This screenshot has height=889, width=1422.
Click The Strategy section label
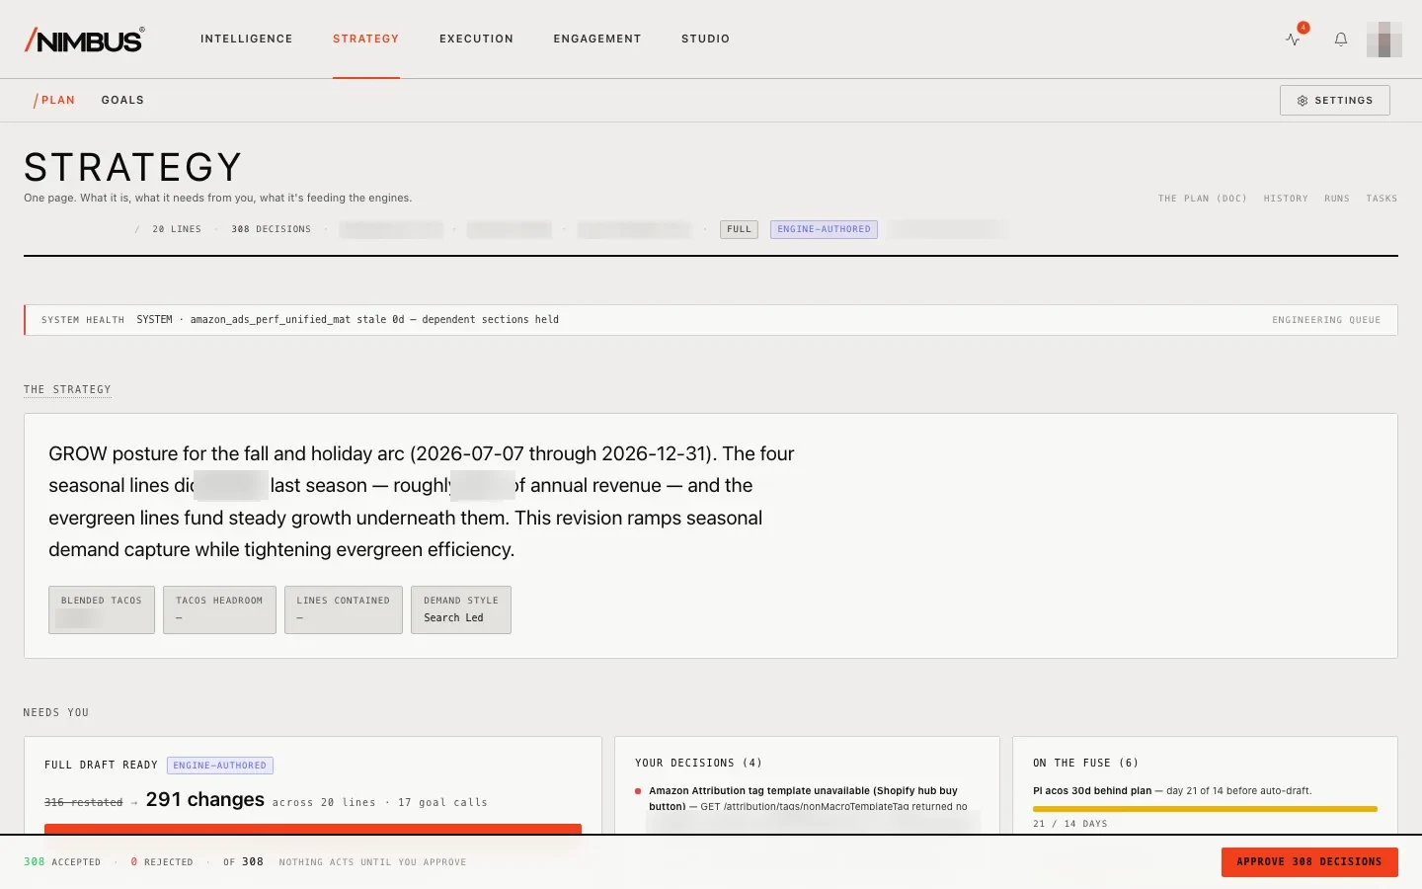[67, 390]
